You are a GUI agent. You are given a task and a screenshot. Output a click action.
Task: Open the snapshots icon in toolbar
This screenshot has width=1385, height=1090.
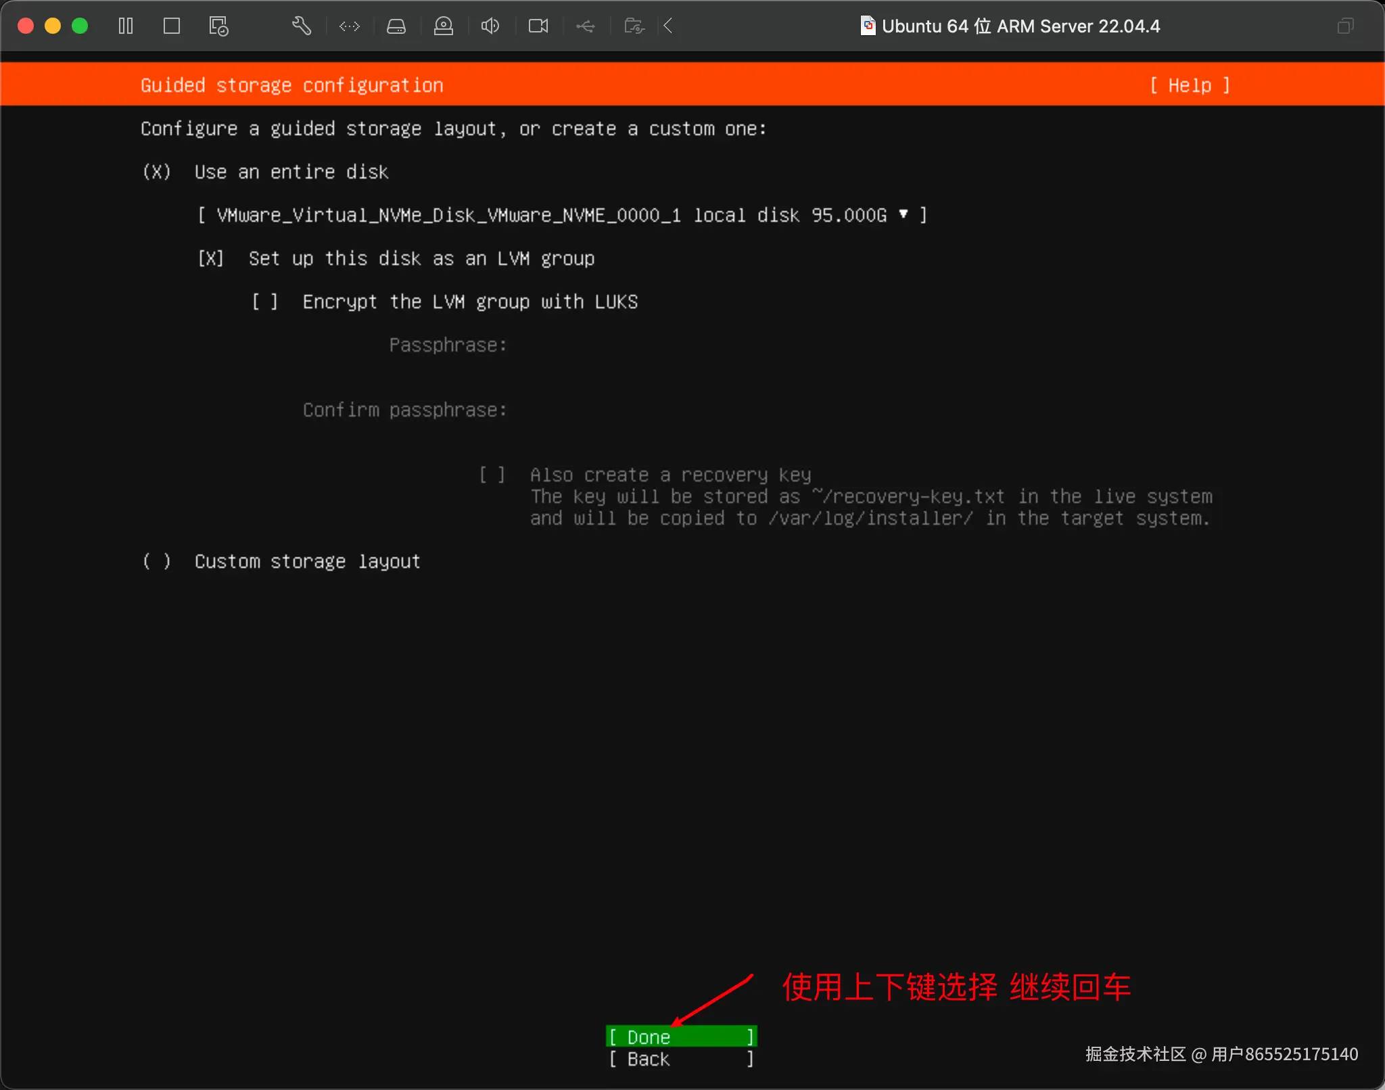pos(218,26)
